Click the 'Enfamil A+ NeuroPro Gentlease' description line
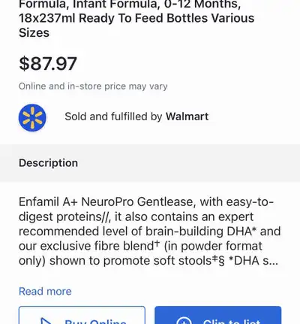The image size is (300, 324). click(x=107, y=202)
